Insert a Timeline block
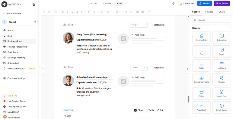 click(x=222, y=79)
